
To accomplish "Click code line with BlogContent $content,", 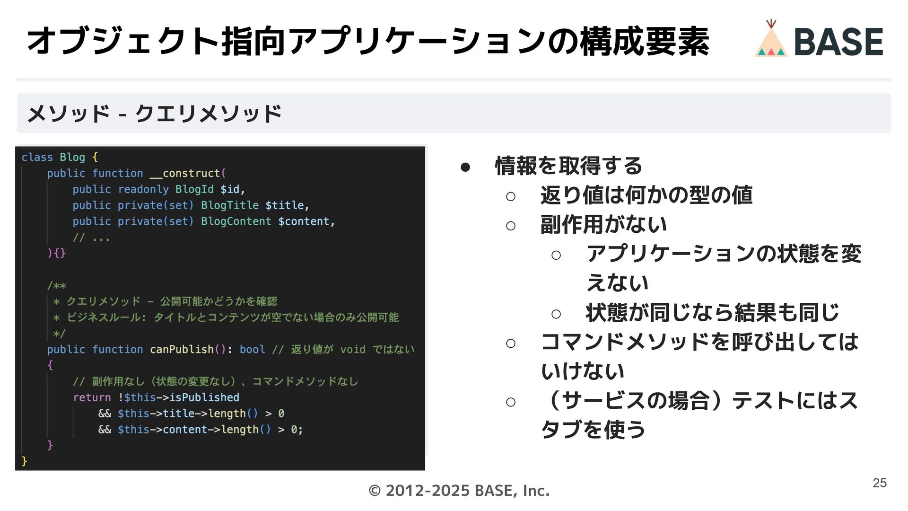I will coord(203,221).
